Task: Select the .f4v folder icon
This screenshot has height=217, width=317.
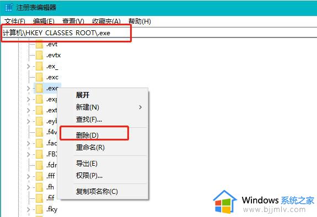Action: pyautogui.click(x=40, y=132)
